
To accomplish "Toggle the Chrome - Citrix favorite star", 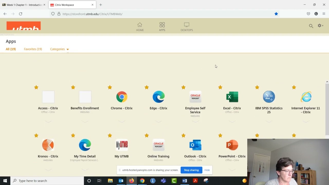I will point(110,87).
